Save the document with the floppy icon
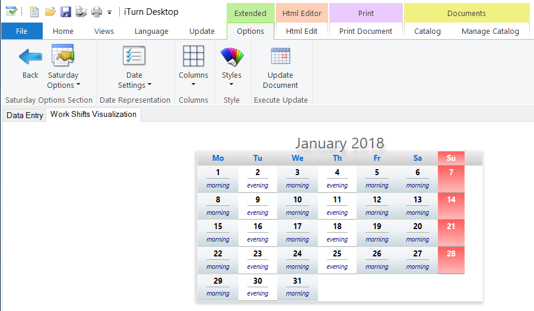 (66, 12)
